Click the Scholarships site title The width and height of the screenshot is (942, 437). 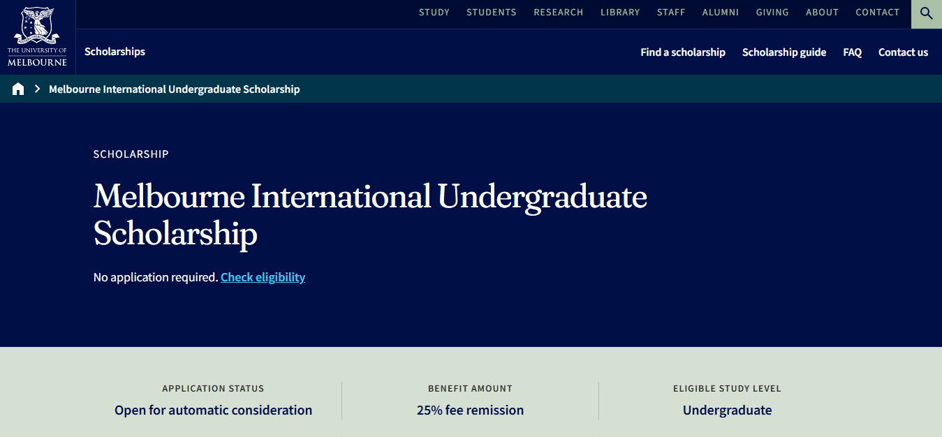[x=115, y=52]
